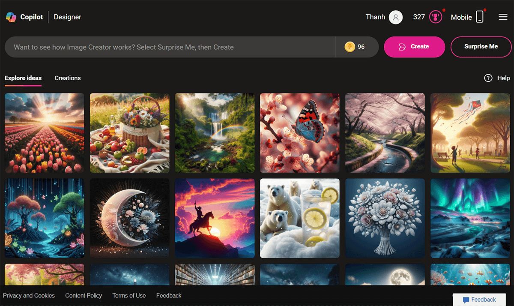This screenshot has height=306, width=514.
Task: Click the blue Feedback chat button
Action: click(x=479, y=300)
